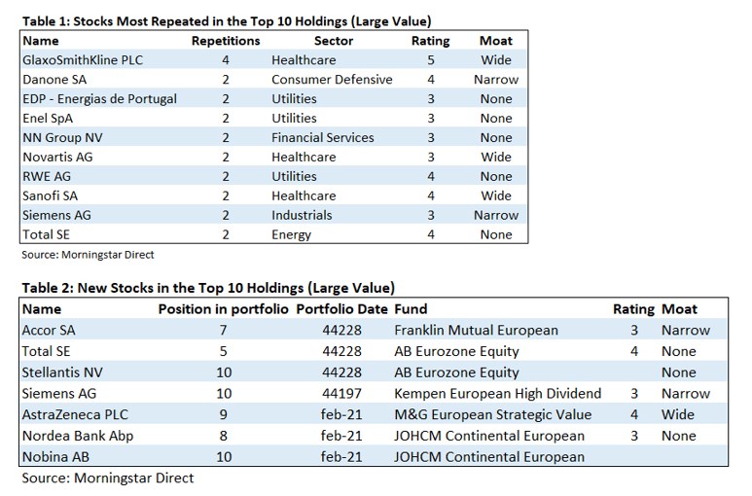Select the Franklin Mutual European fund cell
Viewport: 752px width, 496px height.
coord(476,331)
